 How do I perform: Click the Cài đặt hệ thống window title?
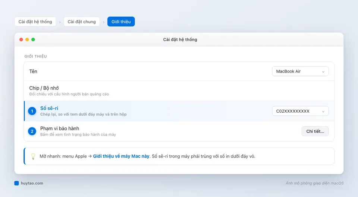pyautogui.click(x=180, y=39)
